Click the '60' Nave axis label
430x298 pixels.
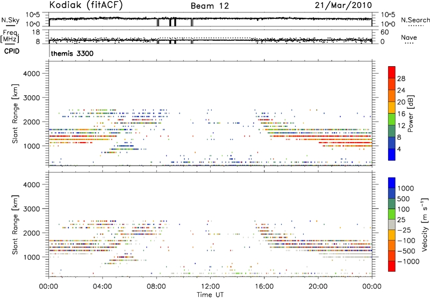(384, 32)
